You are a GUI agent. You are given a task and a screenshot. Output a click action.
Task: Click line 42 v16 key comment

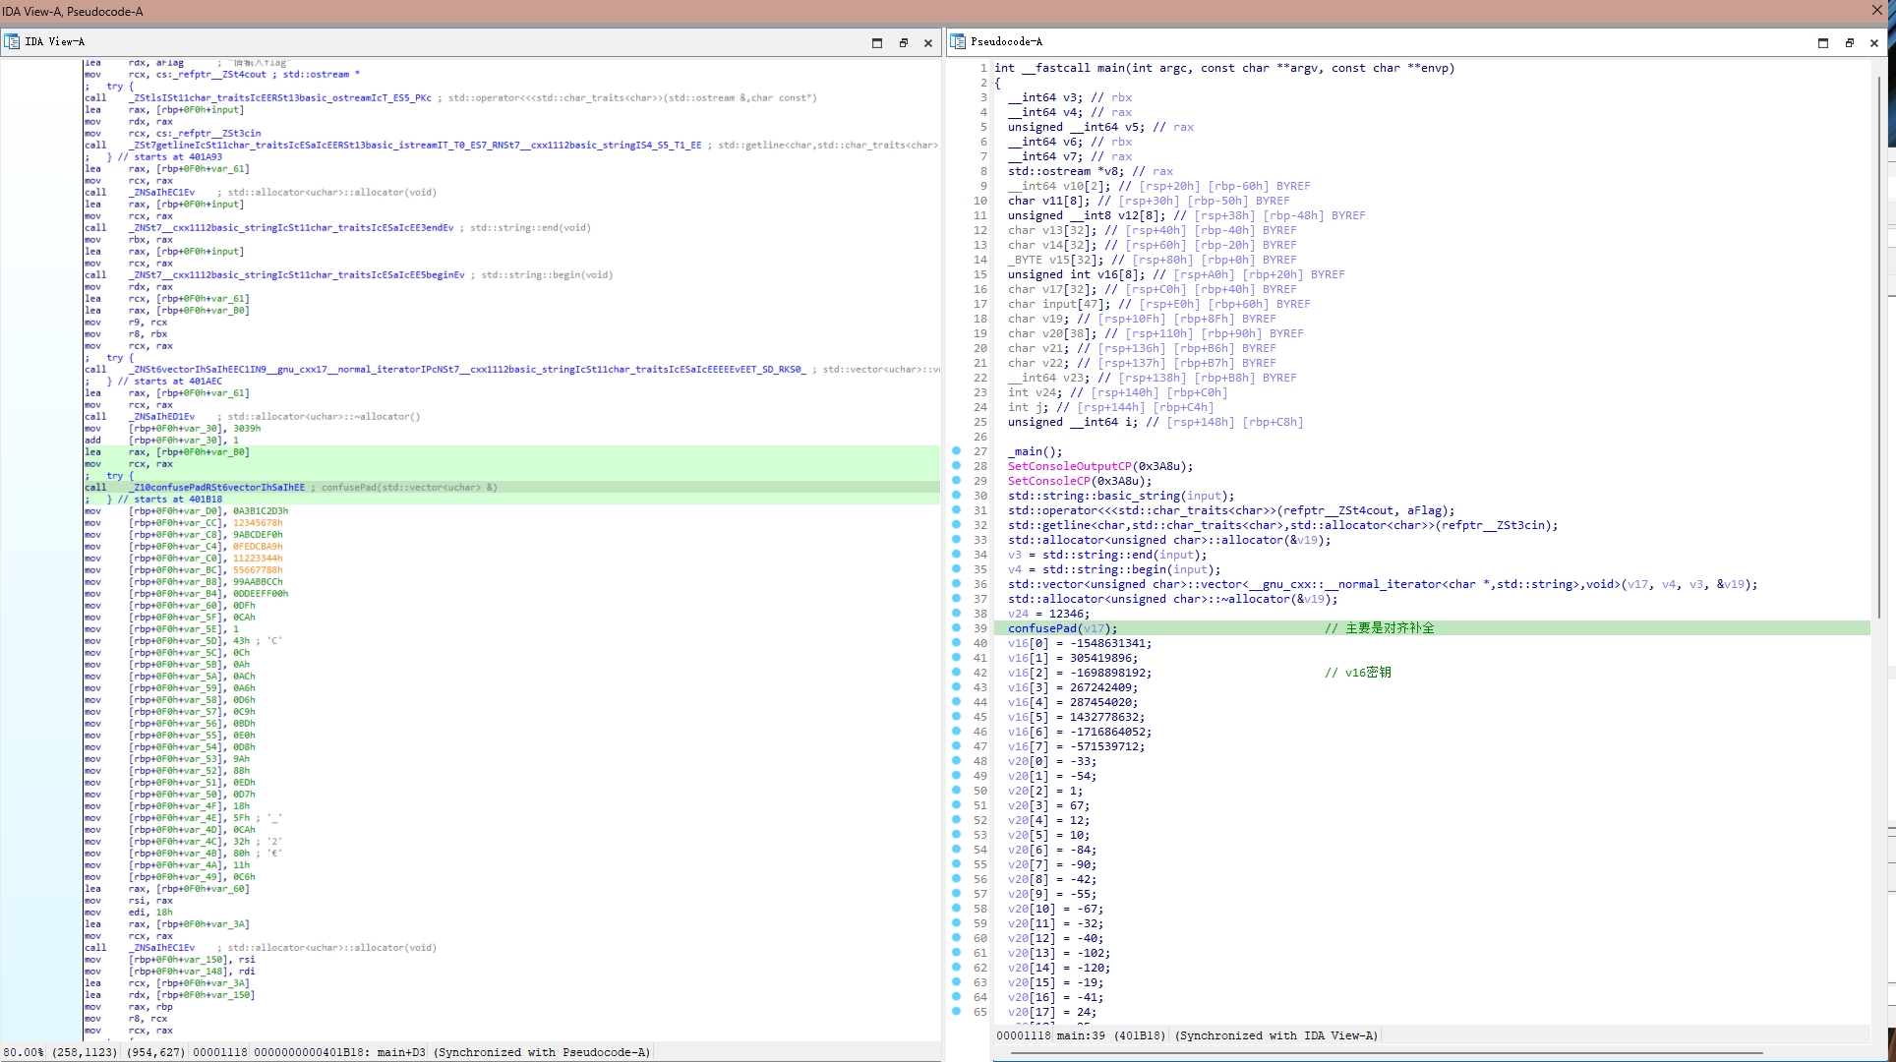point(1357,673)
